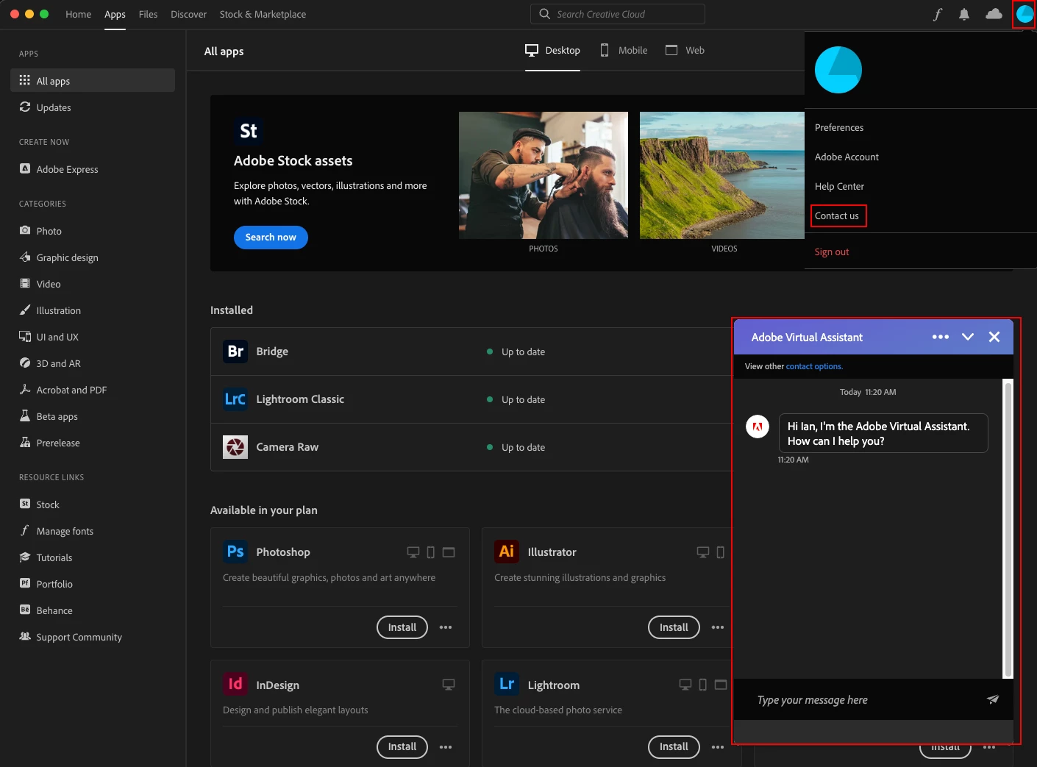Open Stock & Marketplace tab
The image size is (1037, 767).
point(263,14)
